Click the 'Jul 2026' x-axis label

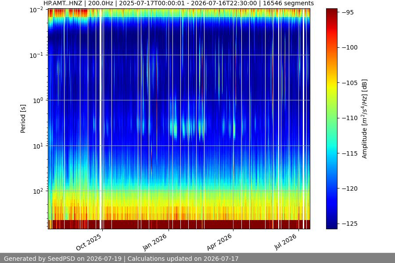coord(285,242)
